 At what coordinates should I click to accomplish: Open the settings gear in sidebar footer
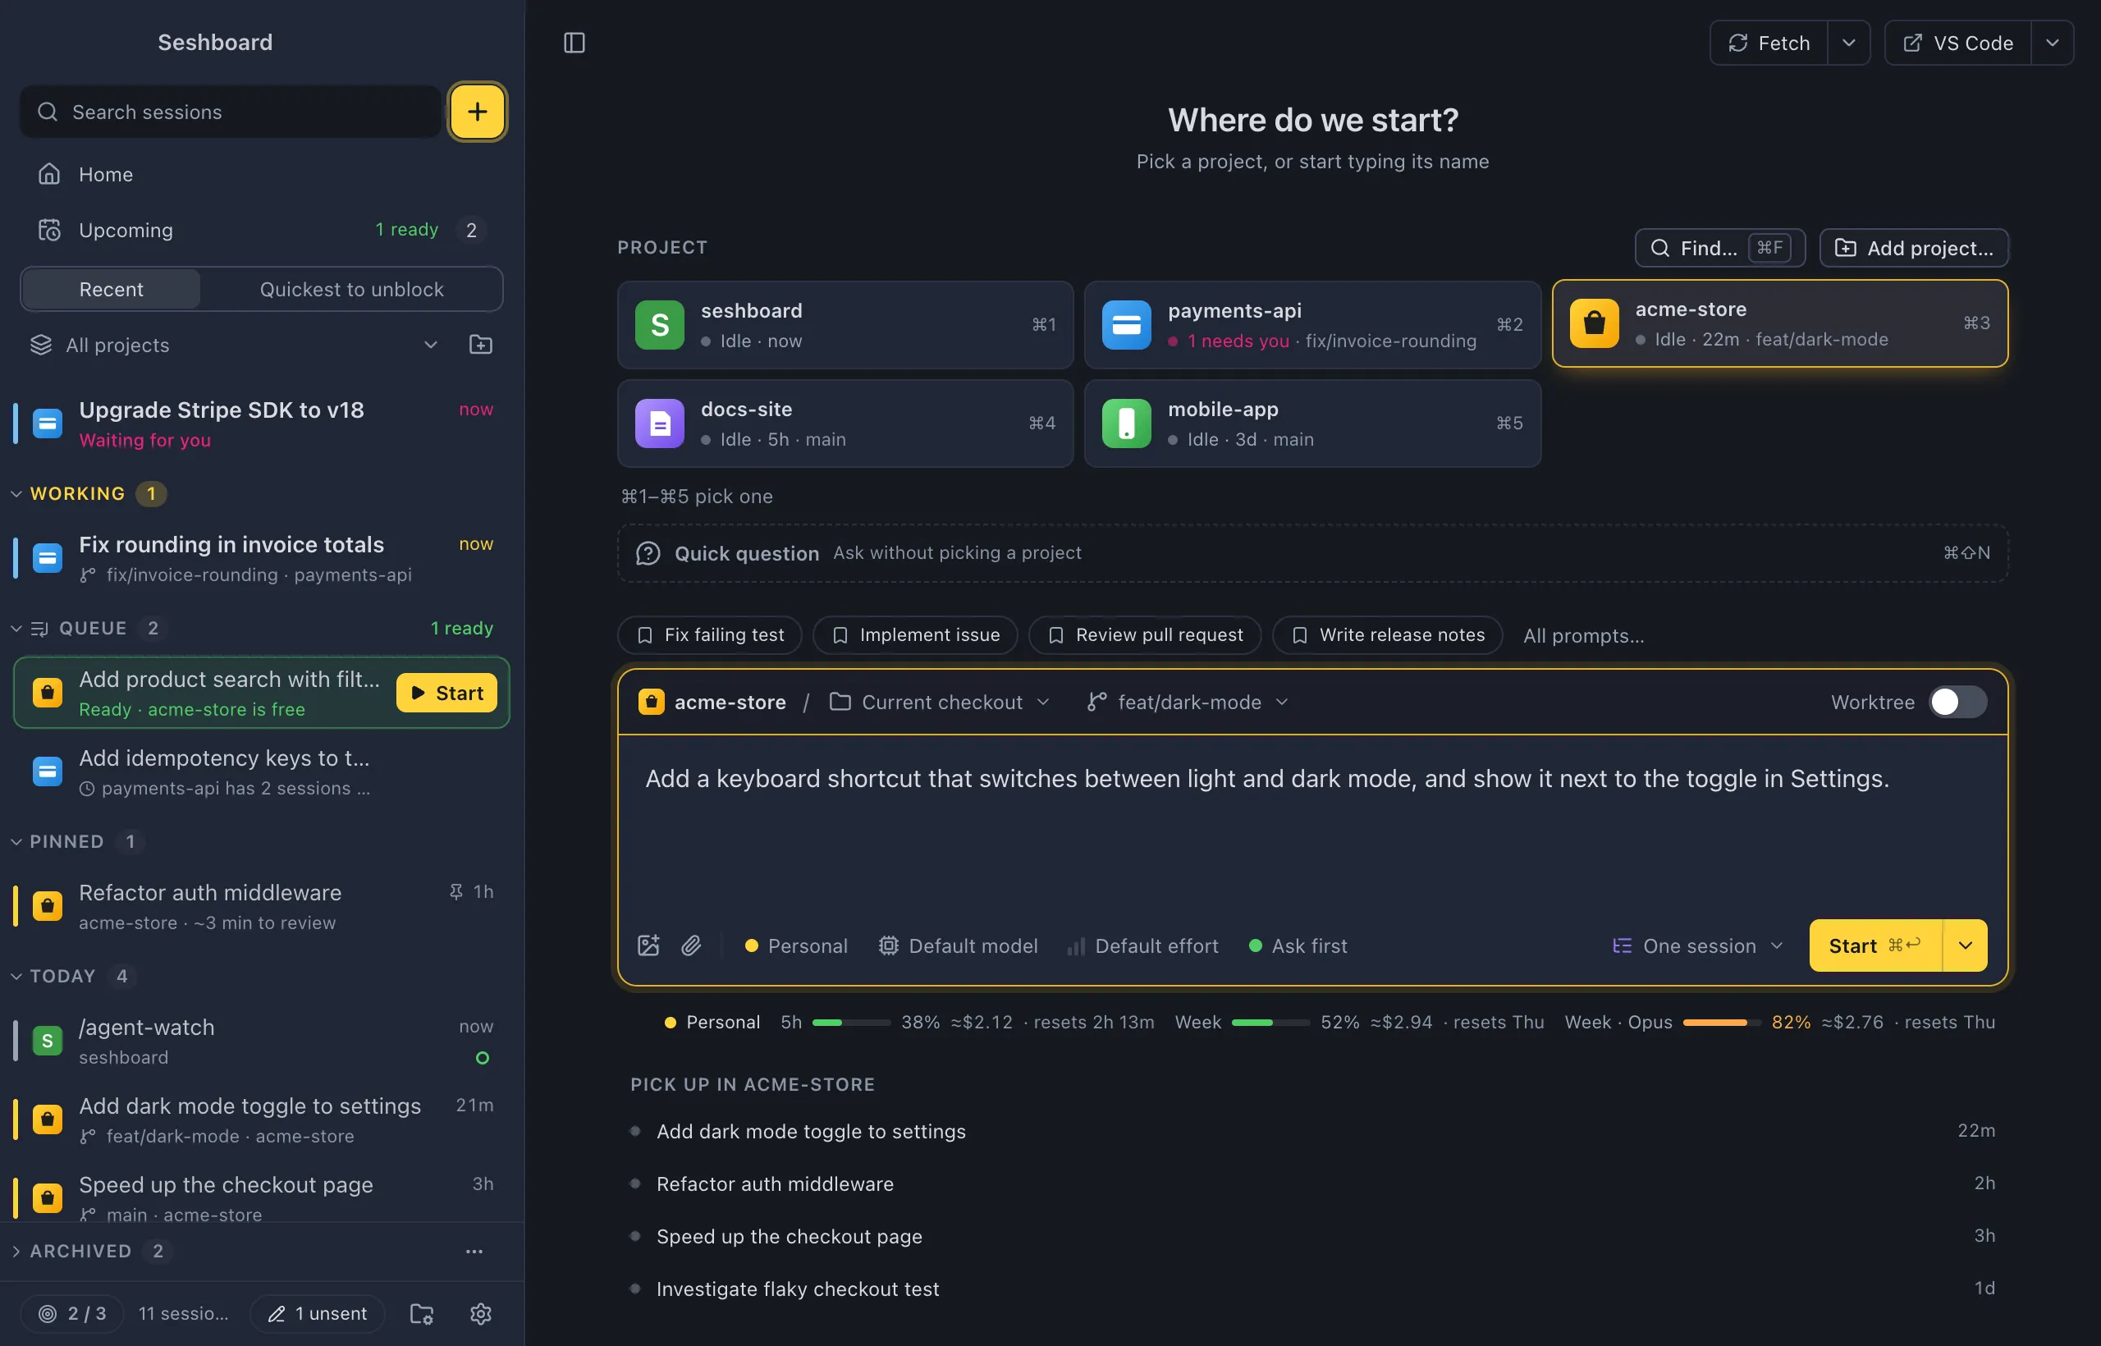(481, 1314)
